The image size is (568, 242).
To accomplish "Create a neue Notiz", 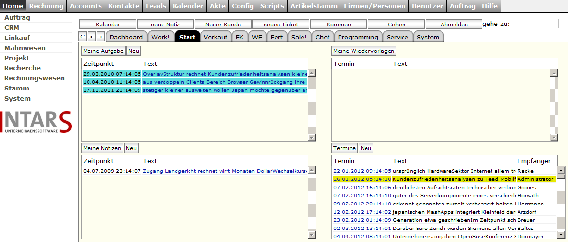I will [165, 24].
